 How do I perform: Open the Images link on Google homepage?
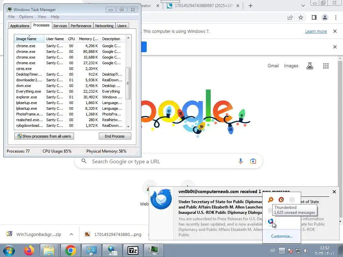tap(291, 66)
